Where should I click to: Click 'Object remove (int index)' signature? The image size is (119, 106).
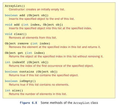coord(27,43)
